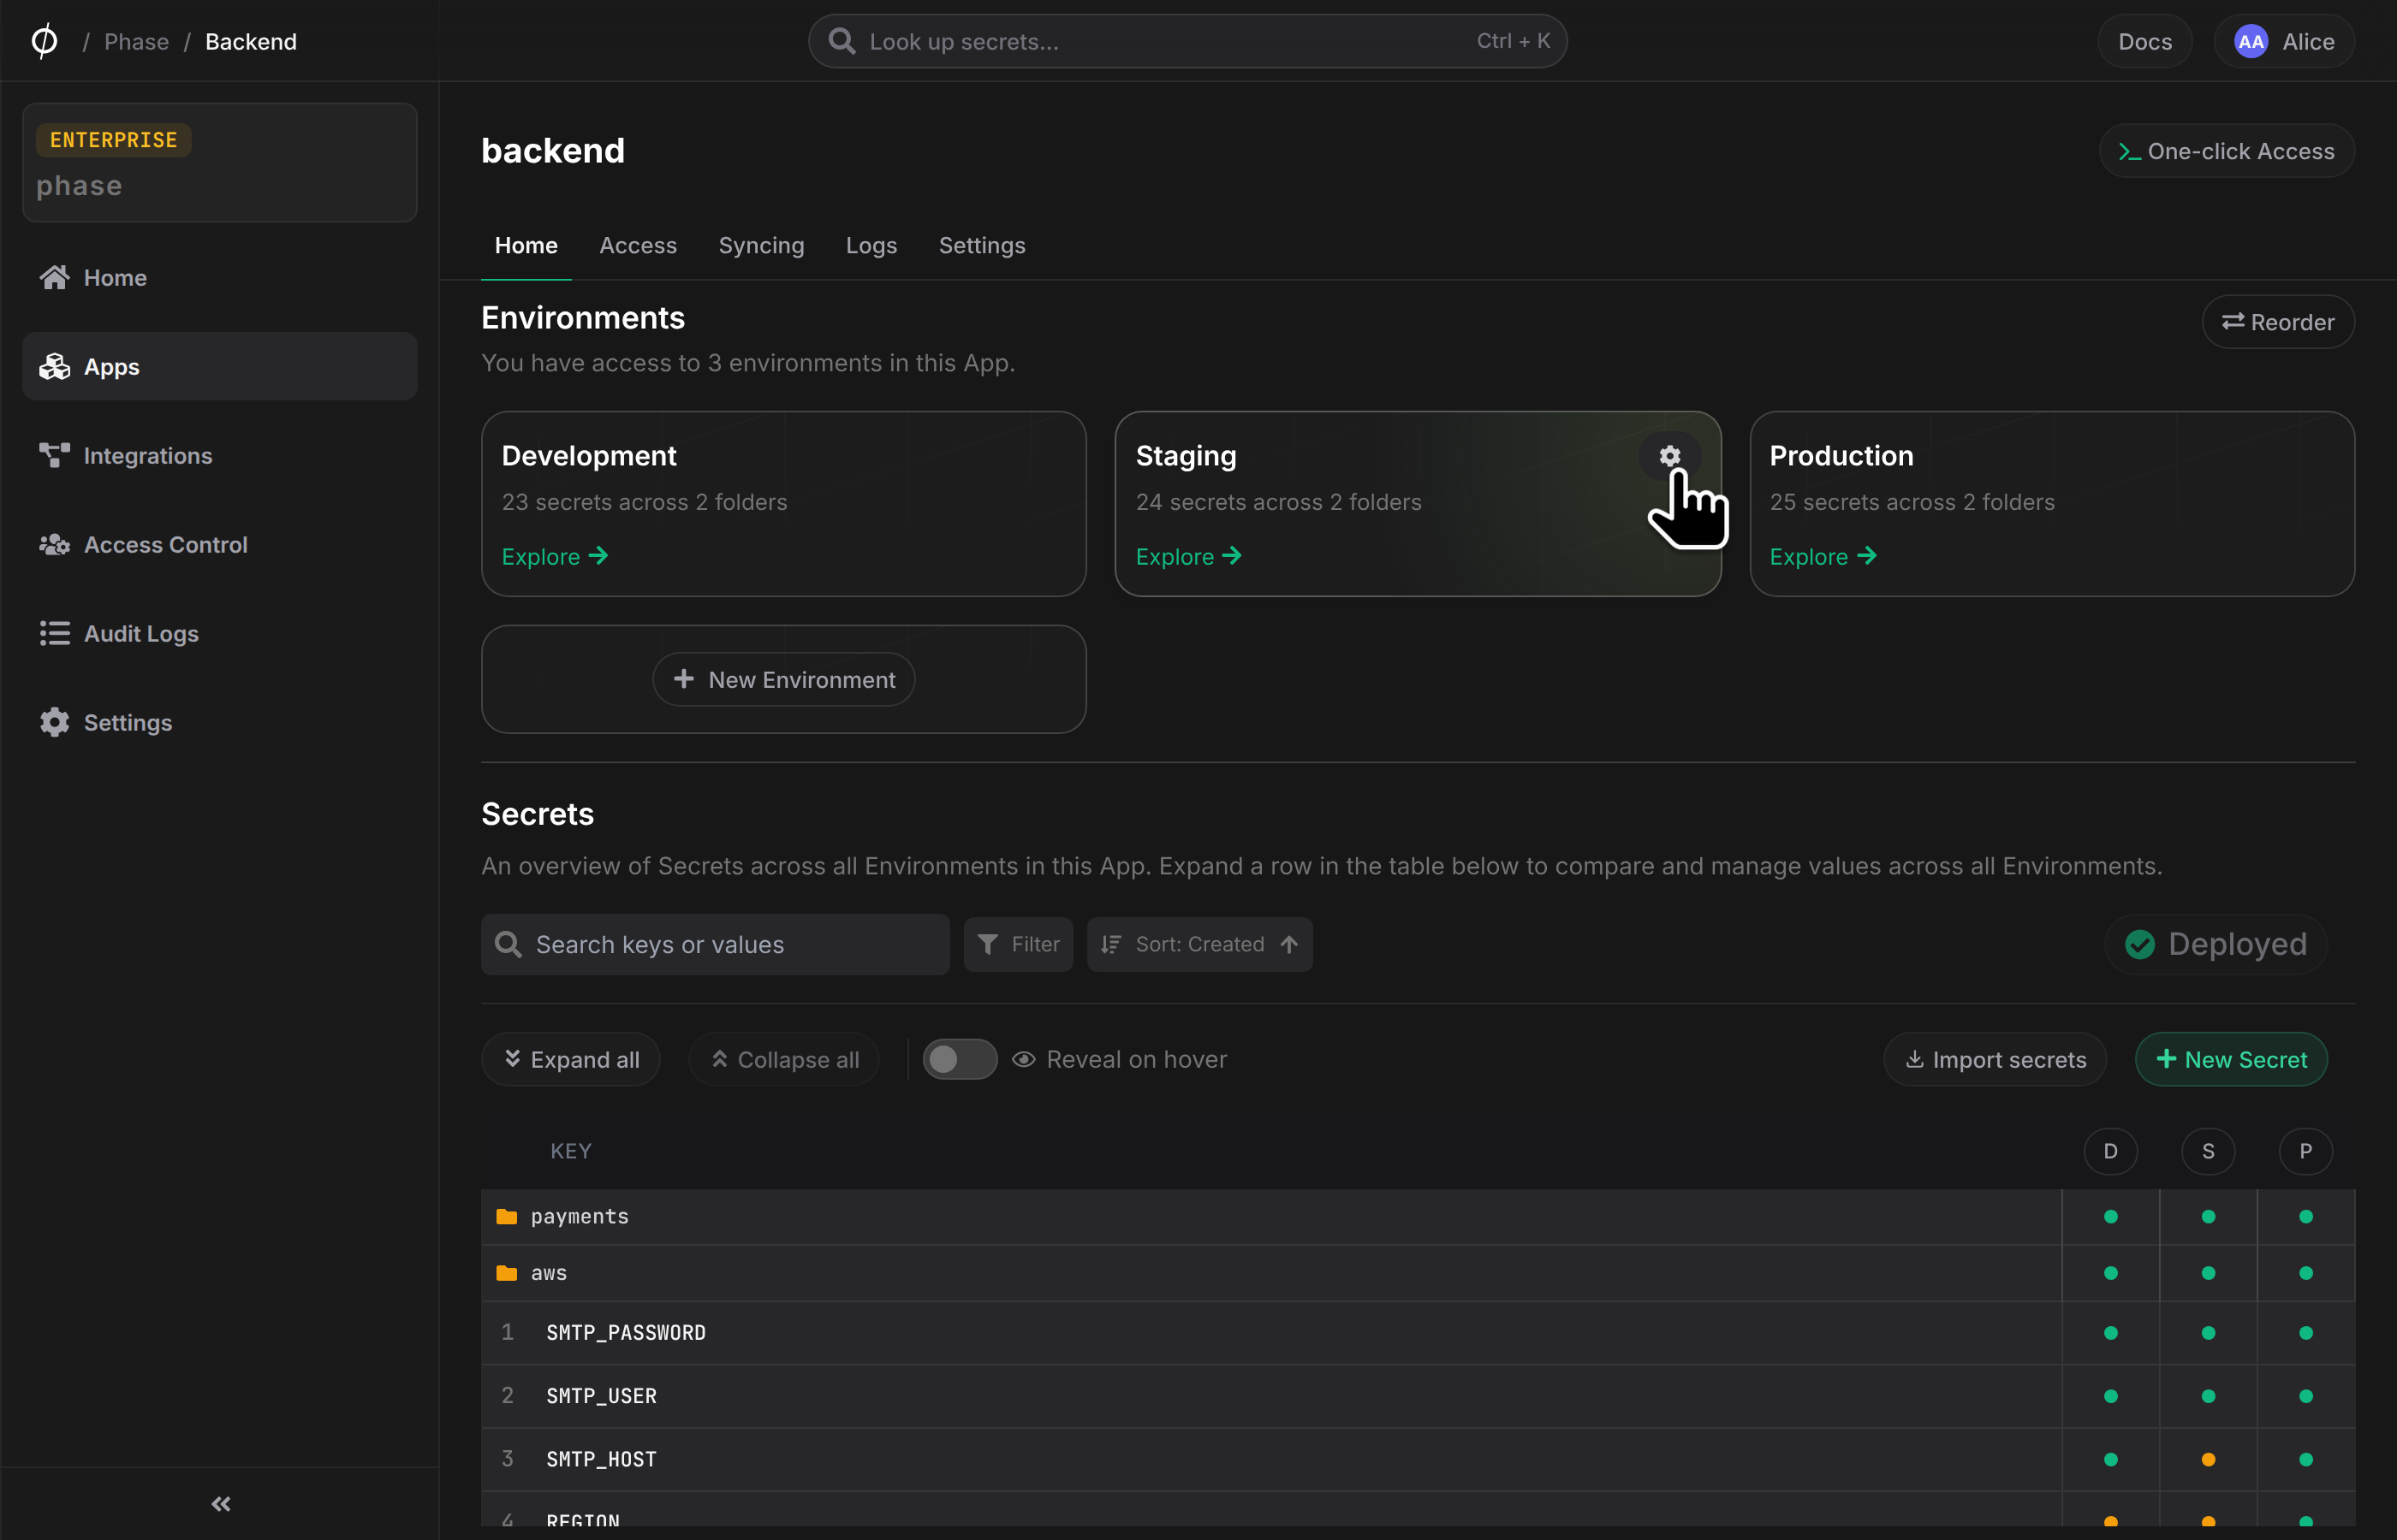
Task: Focus the Look up secrets search field
Action: [1187, 42]
